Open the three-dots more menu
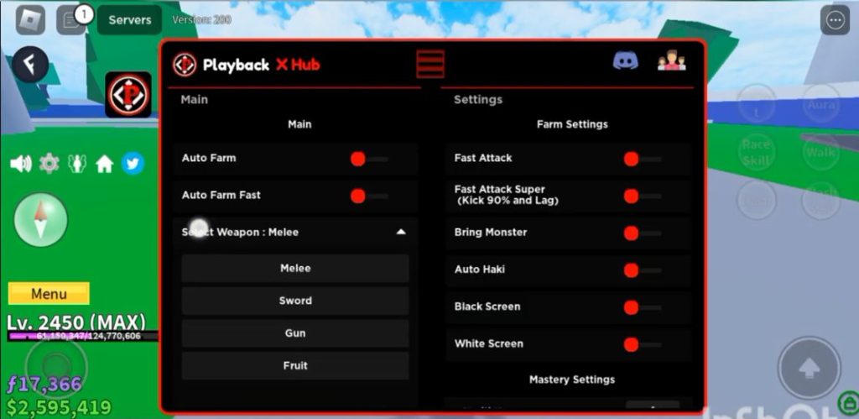The image size is (859, 419). tap(835, 20)
